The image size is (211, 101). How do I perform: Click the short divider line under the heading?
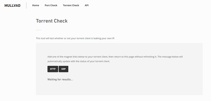coord(39,30)
